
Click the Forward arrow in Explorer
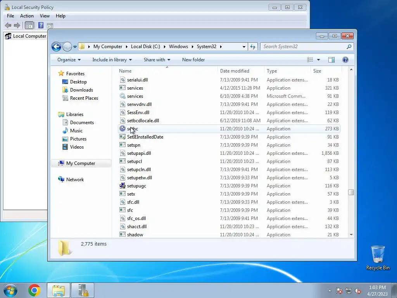click(67, 47)
